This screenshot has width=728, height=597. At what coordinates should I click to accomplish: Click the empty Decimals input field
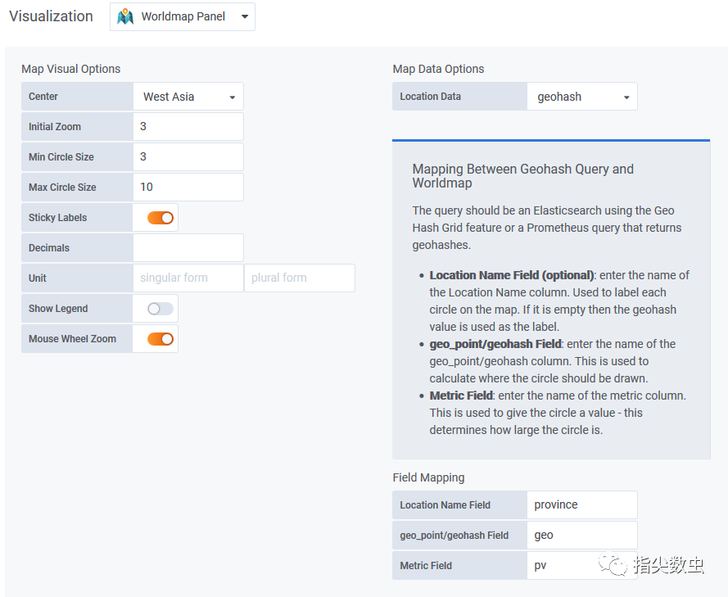(x=188, y=248)
